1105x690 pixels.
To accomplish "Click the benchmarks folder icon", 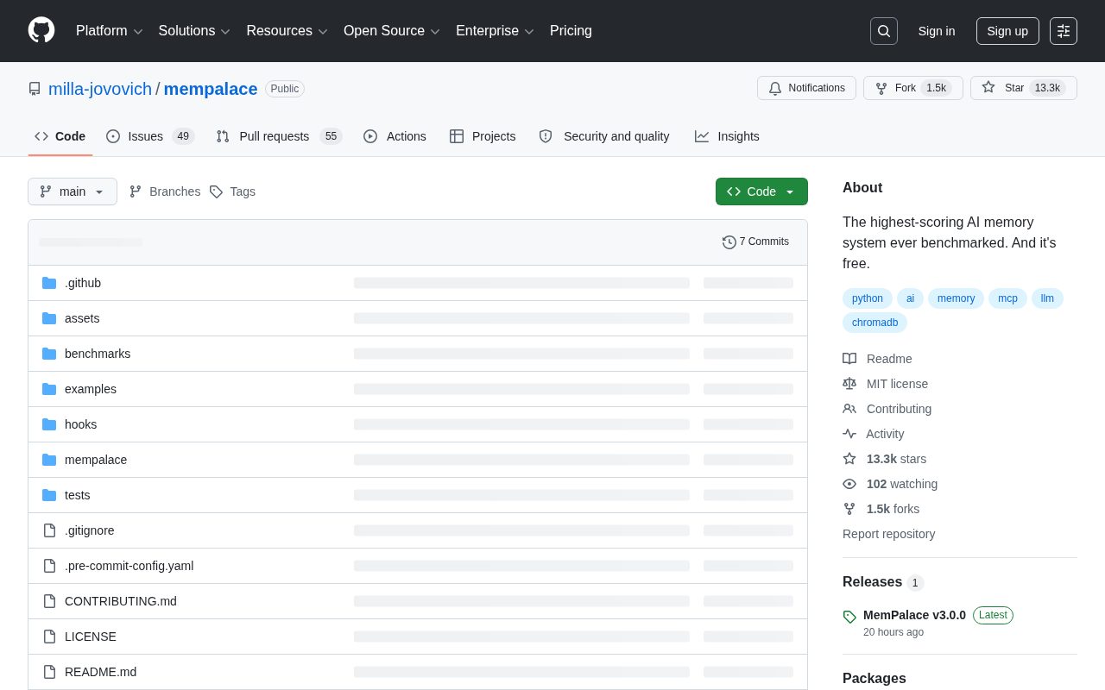I will pos(49,354).
